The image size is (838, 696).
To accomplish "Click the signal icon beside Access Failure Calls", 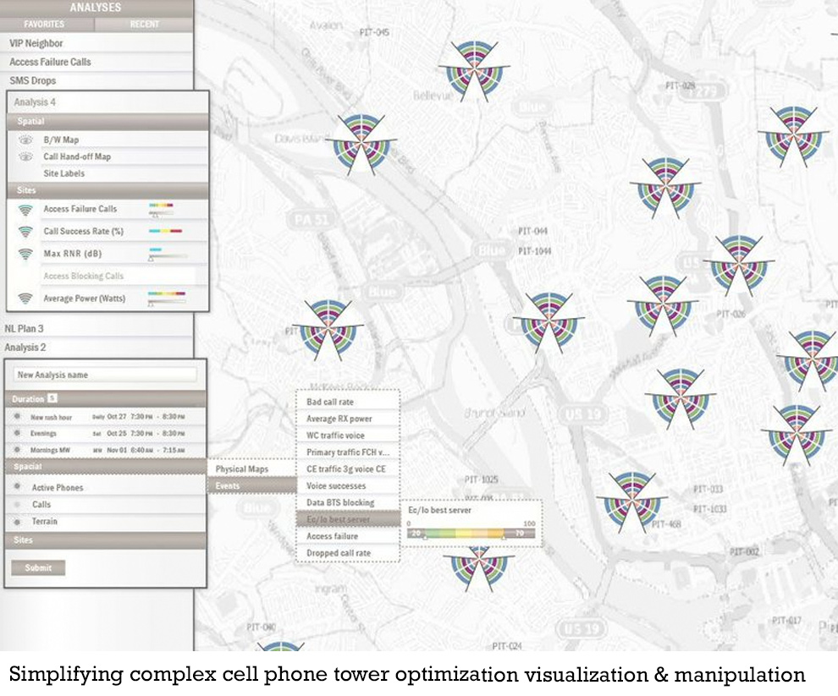I will coord(25,209).
